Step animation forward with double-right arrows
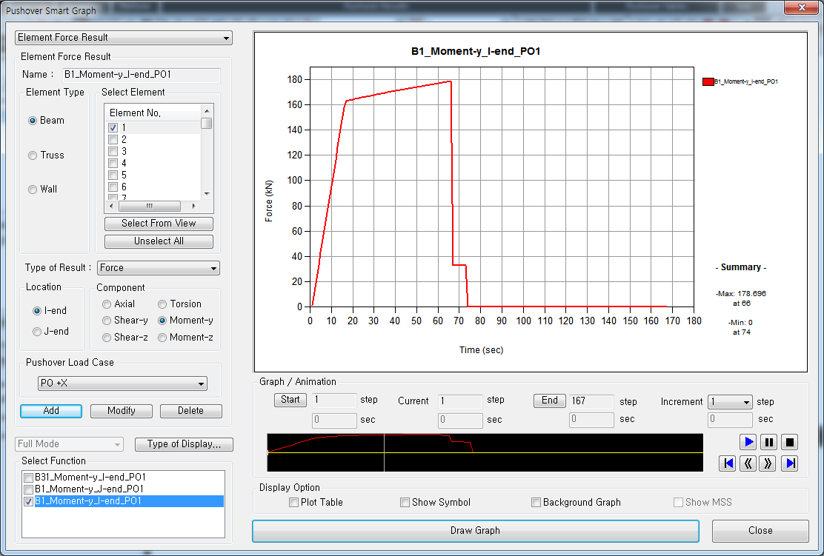824x556 pixels. (x=769, y=463)
